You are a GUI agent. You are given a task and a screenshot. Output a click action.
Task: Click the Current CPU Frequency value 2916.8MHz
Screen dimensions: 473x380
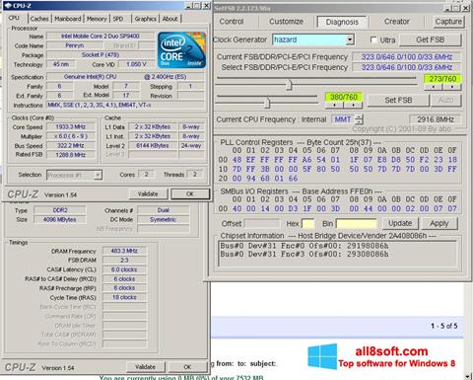(x=436, y=119)
